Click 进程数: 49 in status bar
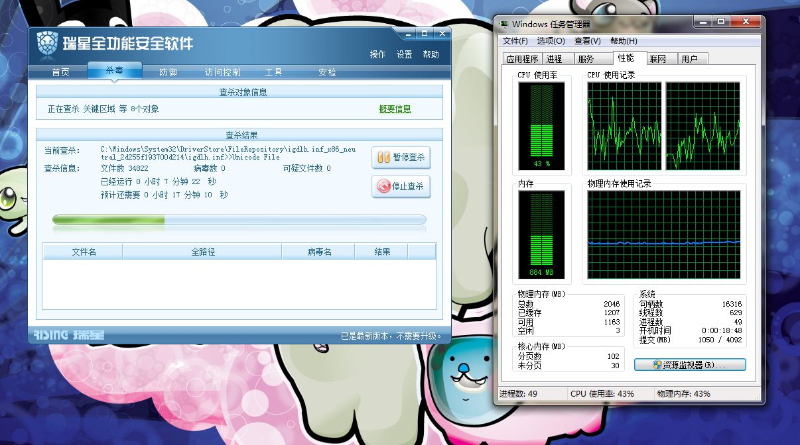This screenshot has height=445, width=800. (519, 393)
